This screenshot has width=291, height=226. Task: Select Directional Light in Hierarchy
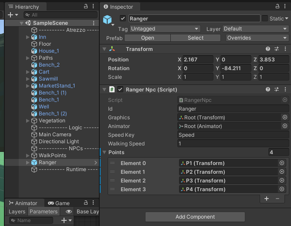click(x=59, y=142)
